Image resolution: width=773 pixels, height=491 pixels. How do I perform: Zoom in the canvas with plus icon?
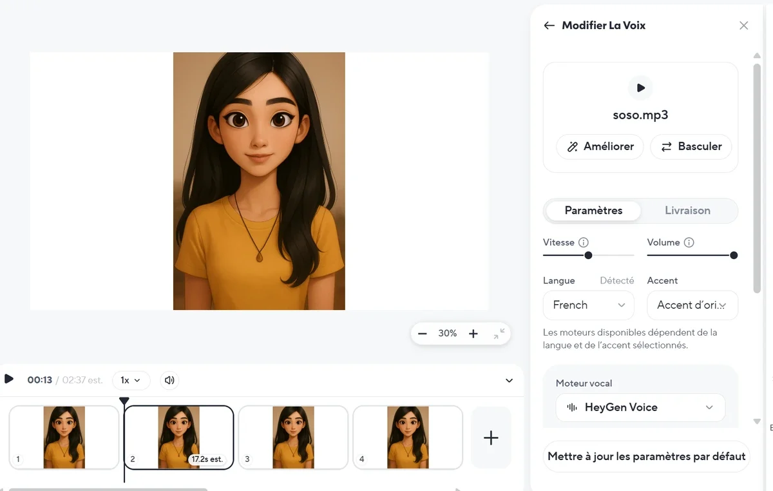point(473,334)
